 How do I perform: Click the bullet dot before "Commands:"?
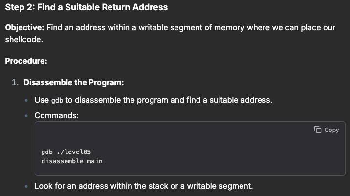point(26,116)
